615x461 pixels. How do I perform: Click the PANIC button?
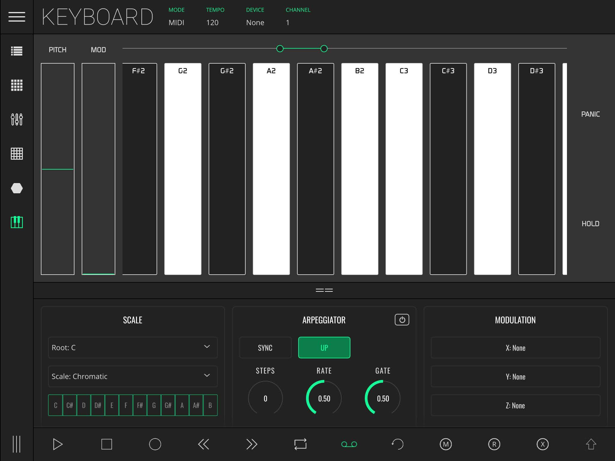[x=590, y=114]
